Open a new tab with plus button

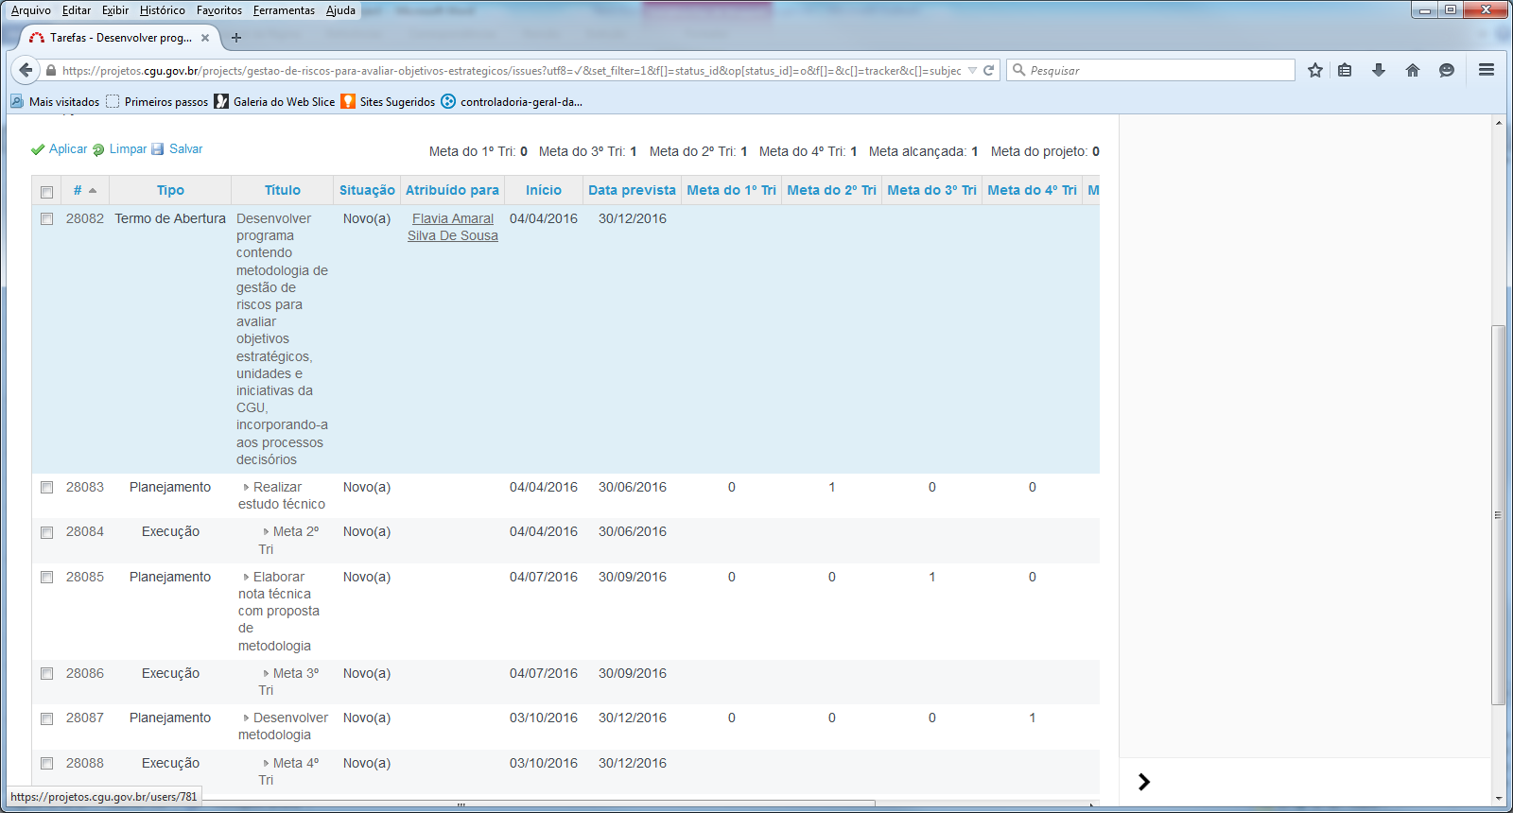tap(236, 38)
